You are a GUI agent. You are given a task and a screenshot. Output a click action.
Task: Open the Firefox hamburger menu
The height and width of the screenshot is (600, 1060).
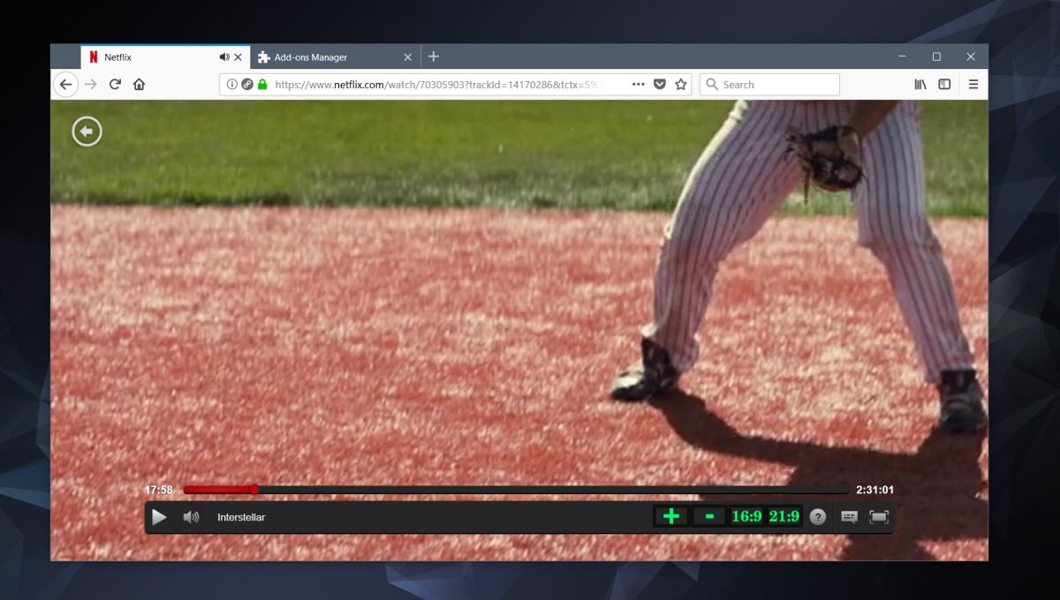coord(973,85)
